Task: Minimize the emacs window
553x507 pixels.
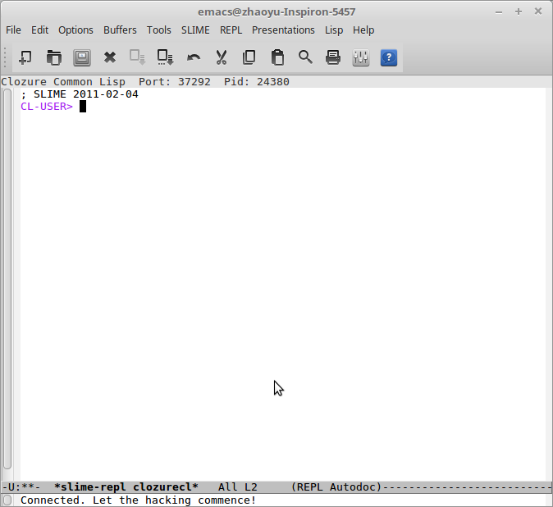Action: [499, 12]
